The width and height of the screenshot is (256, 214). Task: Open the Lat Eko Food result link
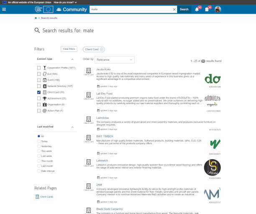click(104, 94)
